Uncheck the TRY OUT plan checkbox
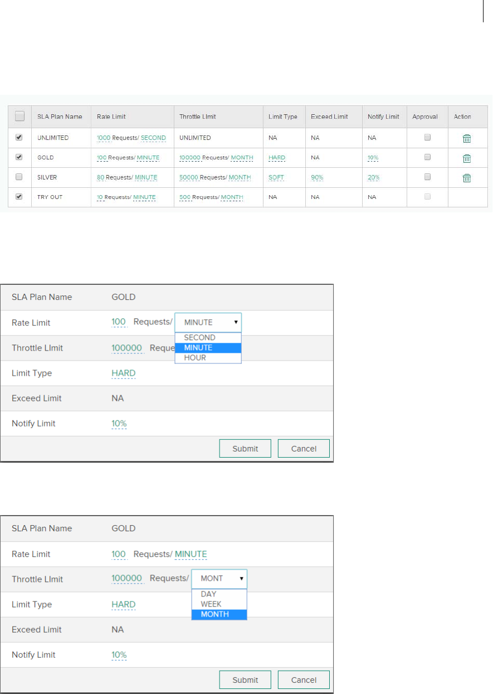The width and height of the screenshot is (493, 694). tap(19, 197)
